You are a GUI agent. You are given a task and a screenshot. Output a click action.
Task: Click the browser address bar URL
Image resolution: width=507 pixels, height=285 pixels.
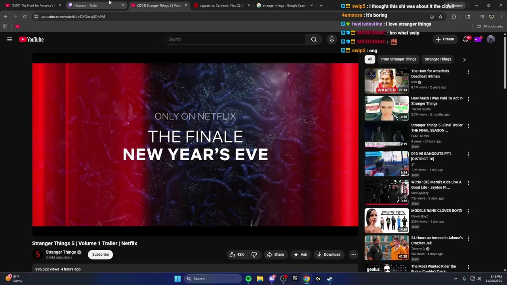[x=73, y=17]
